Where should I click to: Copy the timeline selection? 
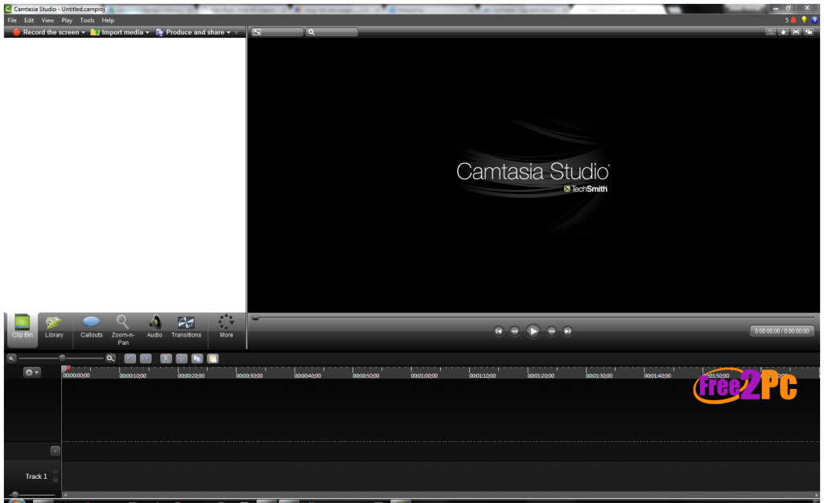coord(197,358)
